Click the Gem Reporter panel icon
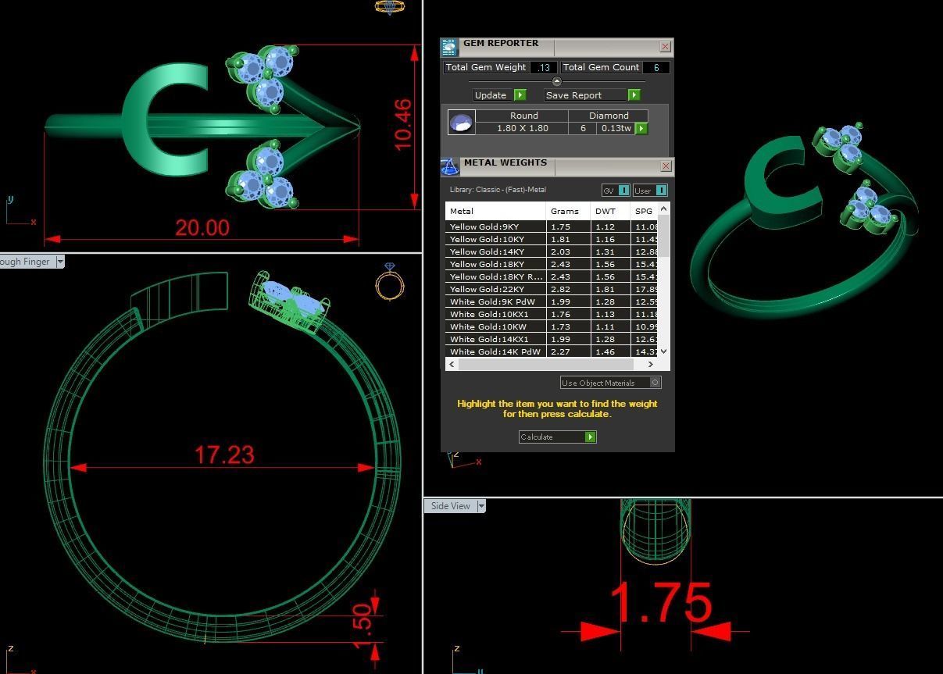The image size is (943, 674). (449, 48)
